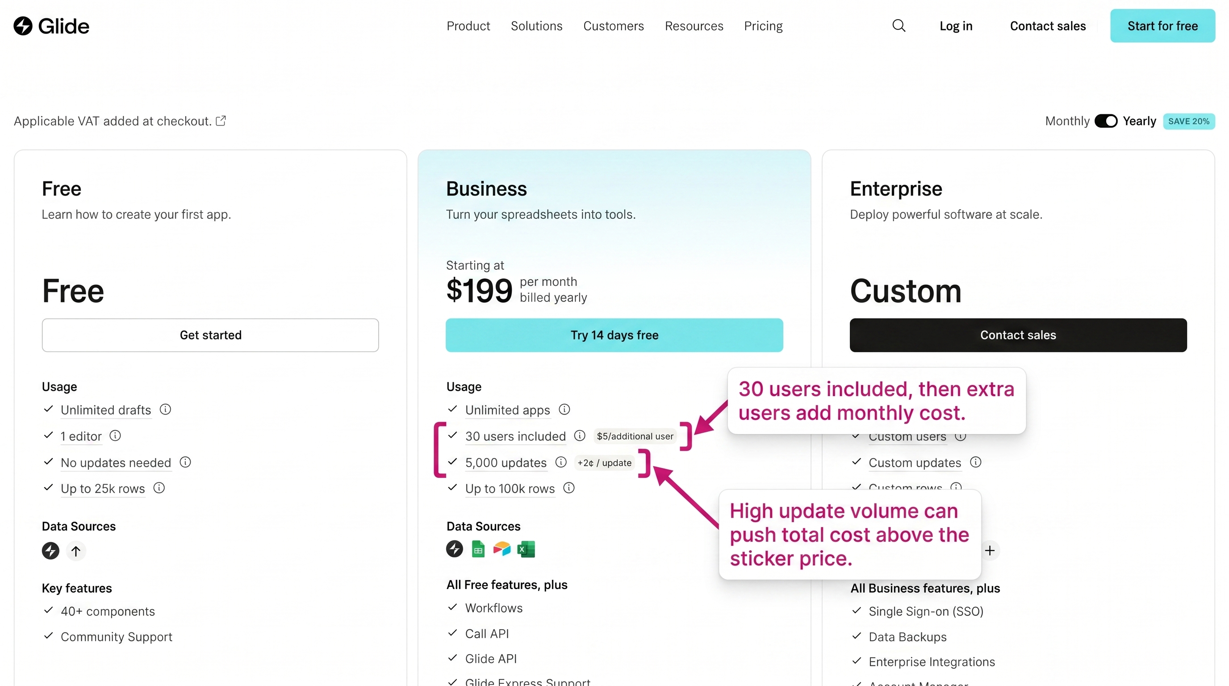
Task: Show info for Unlimited drafts
Action: click(165, 409)
